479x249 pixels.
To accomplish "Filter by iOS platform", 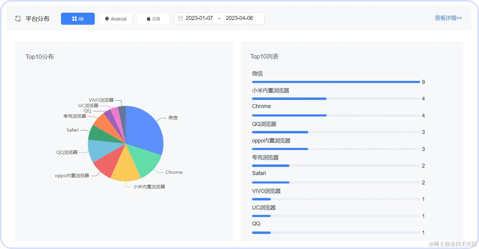I will point(153,19).
